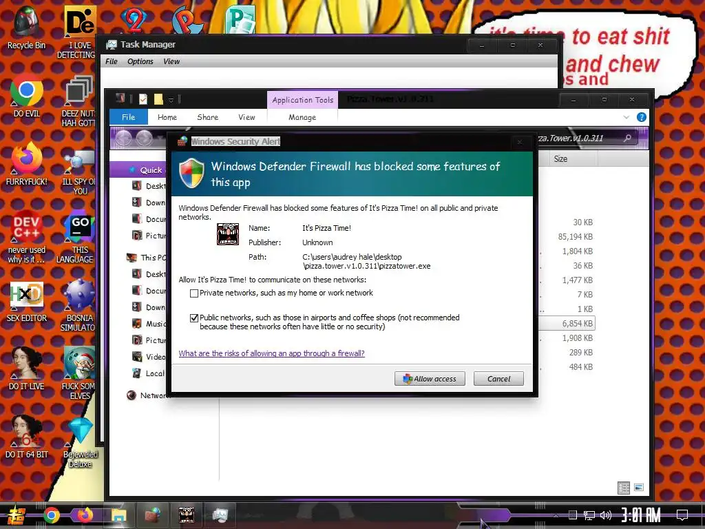Open the firewall risks help link
The height and width of the screenshot is (529, 705).
pos(271,353)
